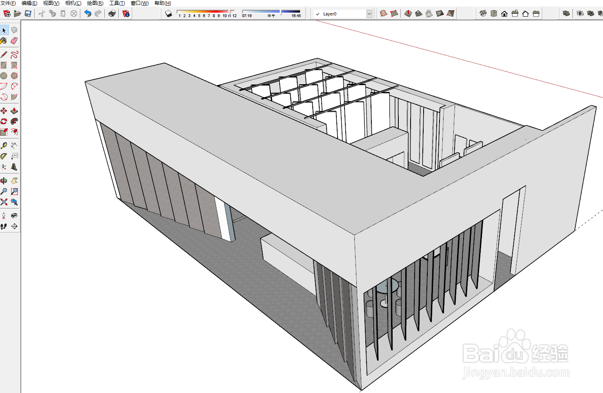This screenshot has height=393, width=603.
Task: Choose the Paint Bucket tool
Action: click(x=4, y=41)
